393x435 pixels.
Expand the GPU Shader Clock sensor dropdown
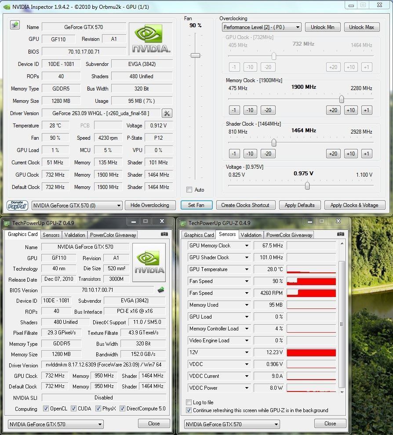[x=247, y=257]
